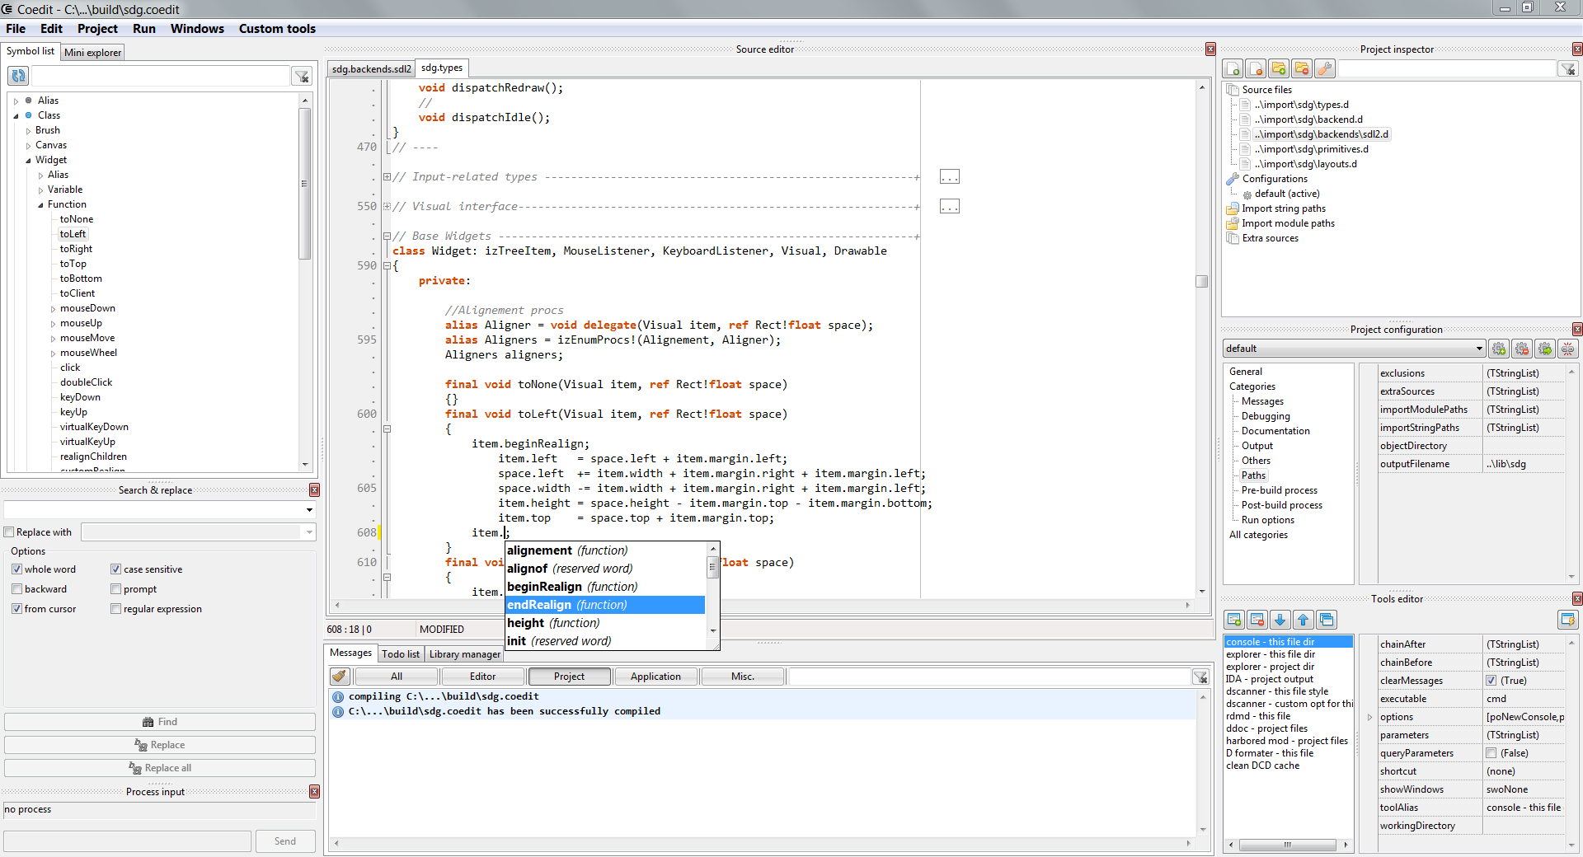Uncheck the whole word option
The width and height of the screenshot is (1583, 857).
[x=16, y=569]
